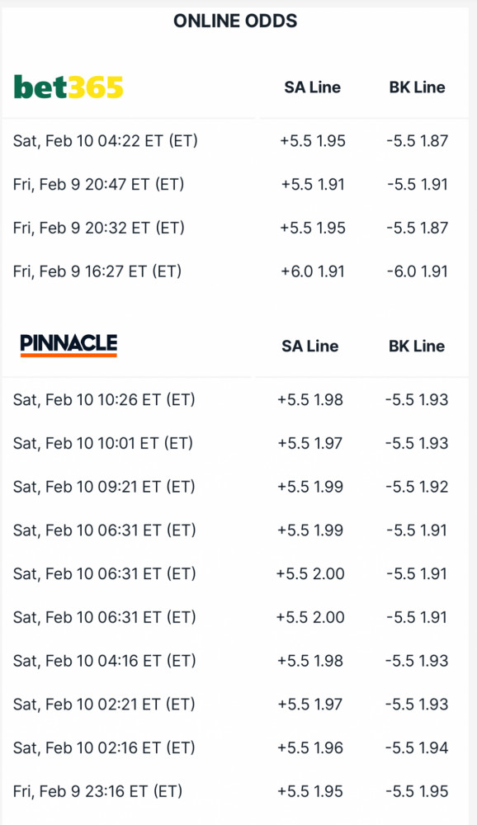Select the ONLINE ODDS heading
This screenshot has height=825, width=477.
click(x=235, y=21)
